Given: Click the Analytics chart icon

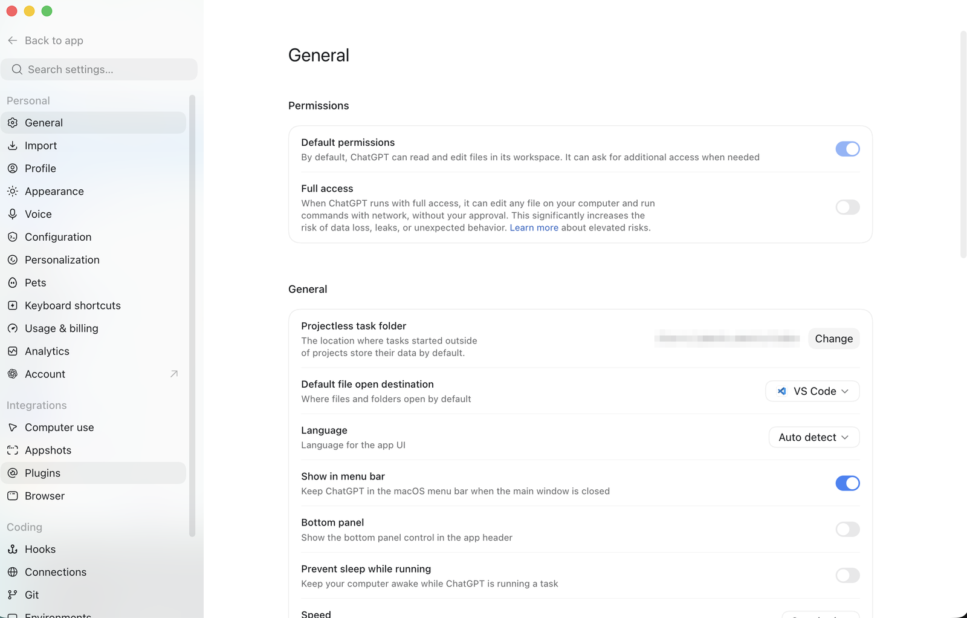Looking at the screenshot, I should pyautogui.click(x=13, y=351).
